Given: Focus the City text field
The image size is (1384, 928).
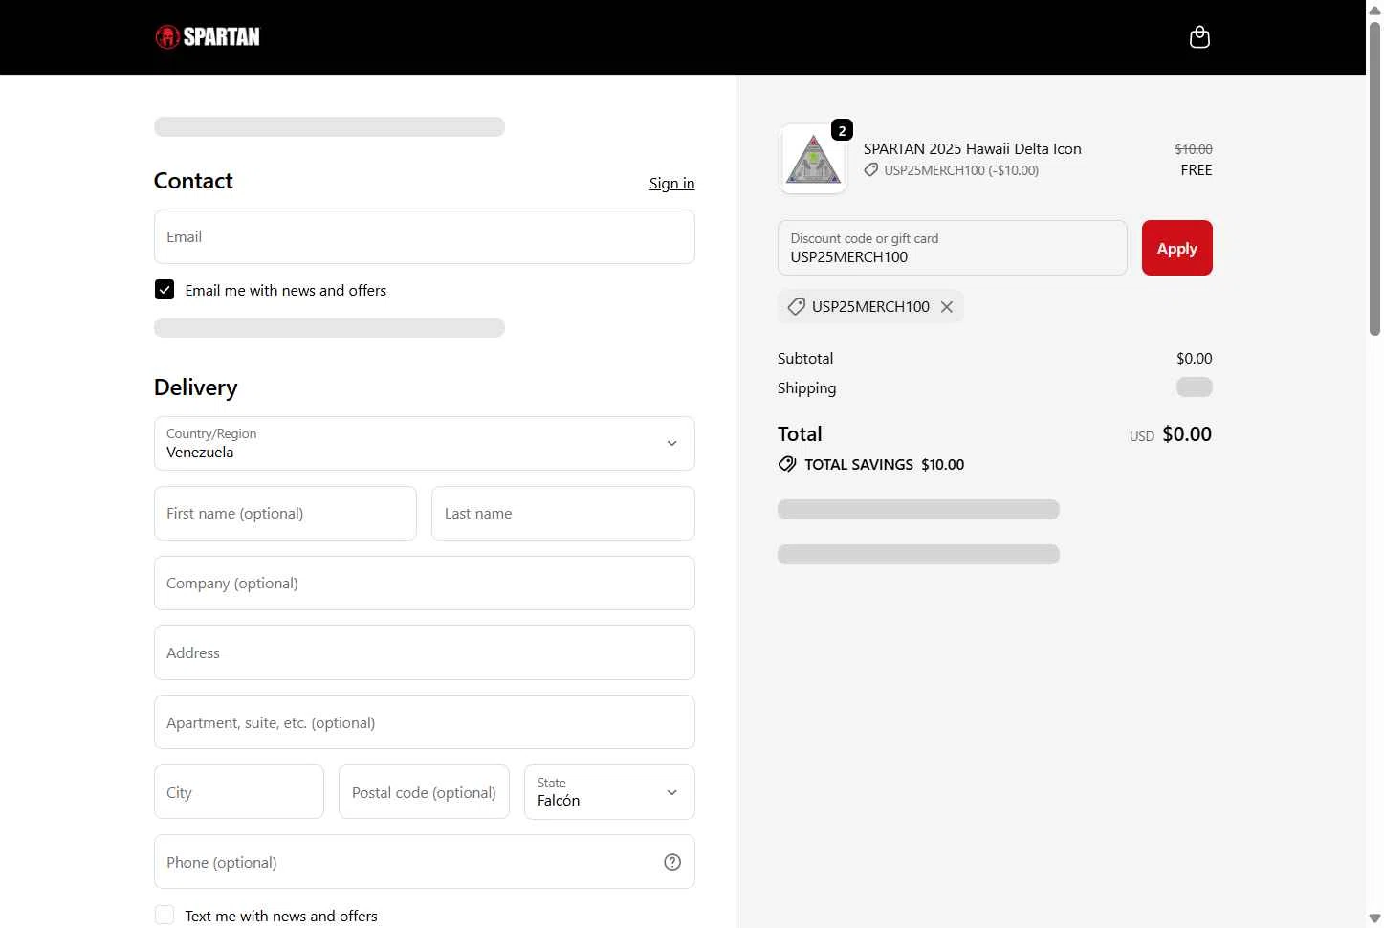Looking at the screenshot, I should (x=238, y=792).
